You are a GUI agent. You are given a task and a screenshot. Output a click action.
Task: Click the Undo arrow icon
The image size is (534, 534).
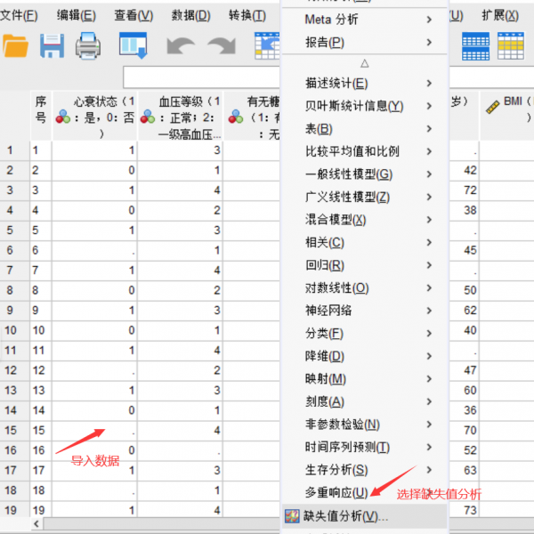click(181, 46)
